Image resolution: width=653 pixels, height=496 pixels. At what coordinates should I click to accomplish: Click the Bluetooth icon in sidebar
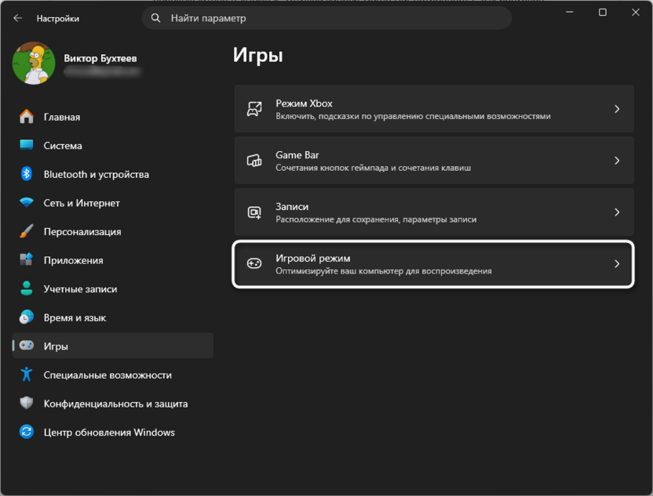[x=26, y=174]
